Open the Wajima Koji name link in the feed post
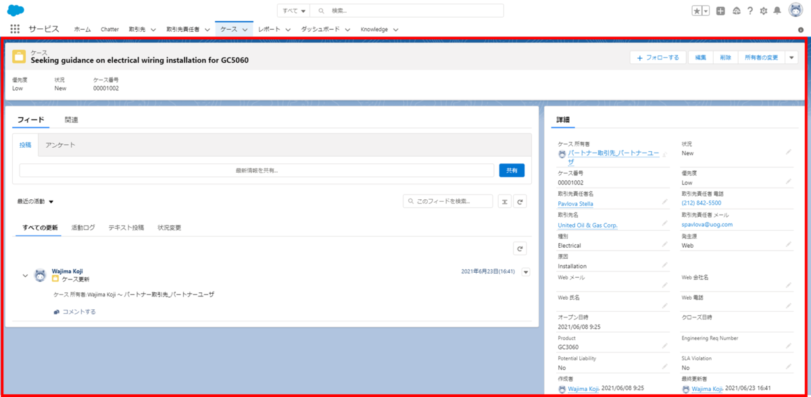The image size is (811, 397). click(x=68, y=271)
